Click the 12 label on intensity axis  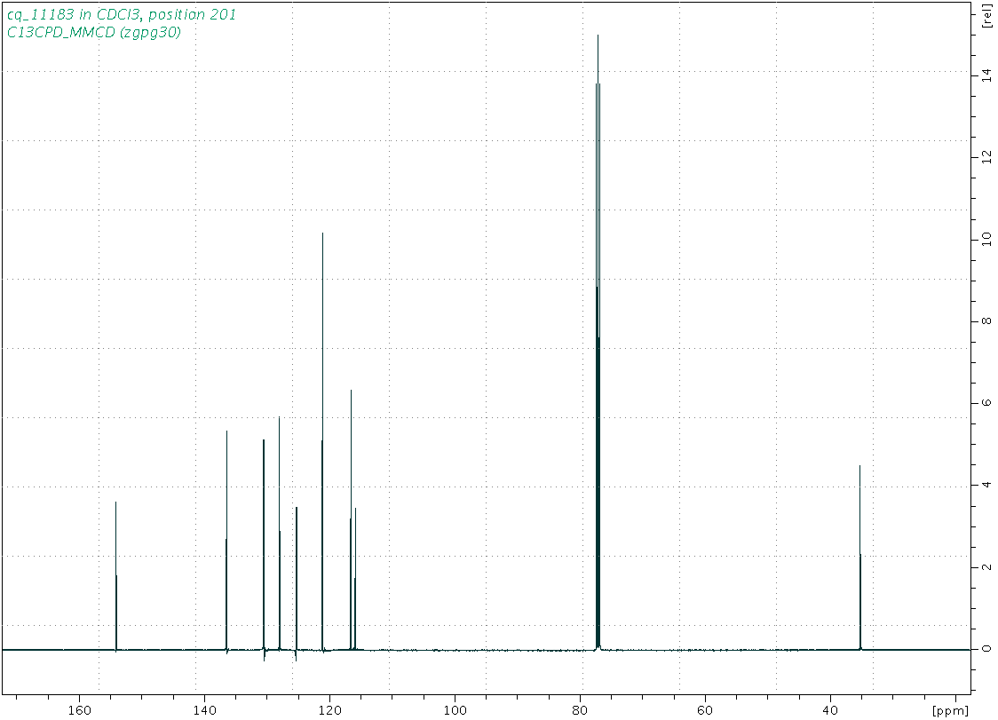[986, 156]
